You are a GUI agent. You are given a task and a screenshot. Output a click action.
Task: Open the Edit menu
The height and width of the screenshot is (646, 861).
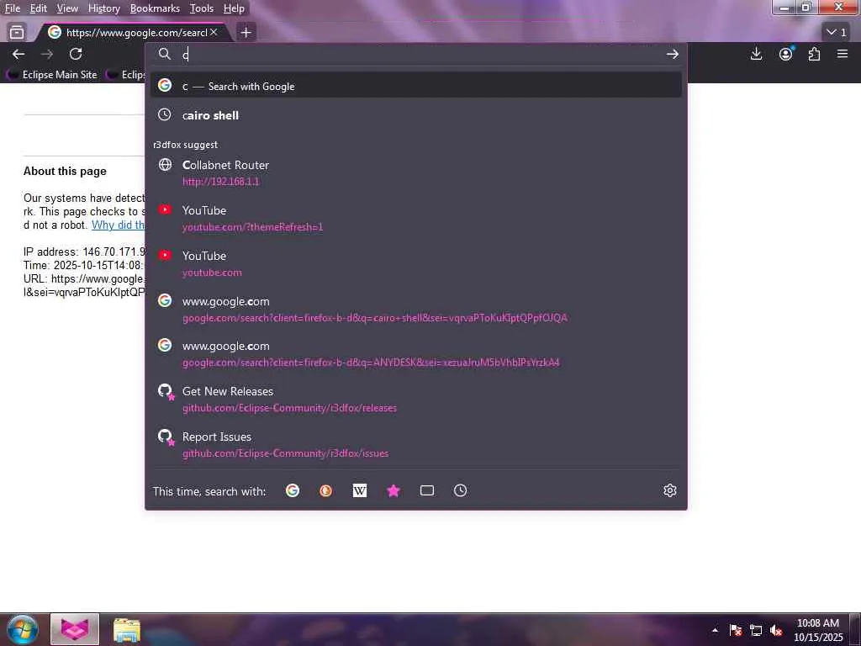(x=39, y=8)
